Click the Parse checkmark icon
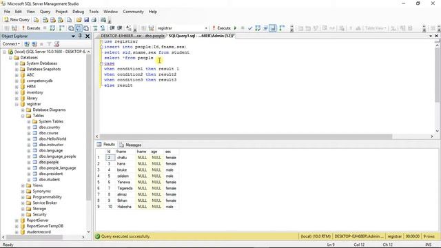441x248 pixels. click(250, 28)
